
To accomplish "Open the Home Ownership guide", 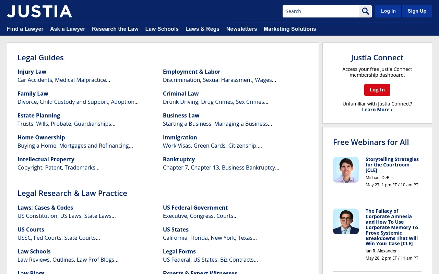I will point(41,137).
